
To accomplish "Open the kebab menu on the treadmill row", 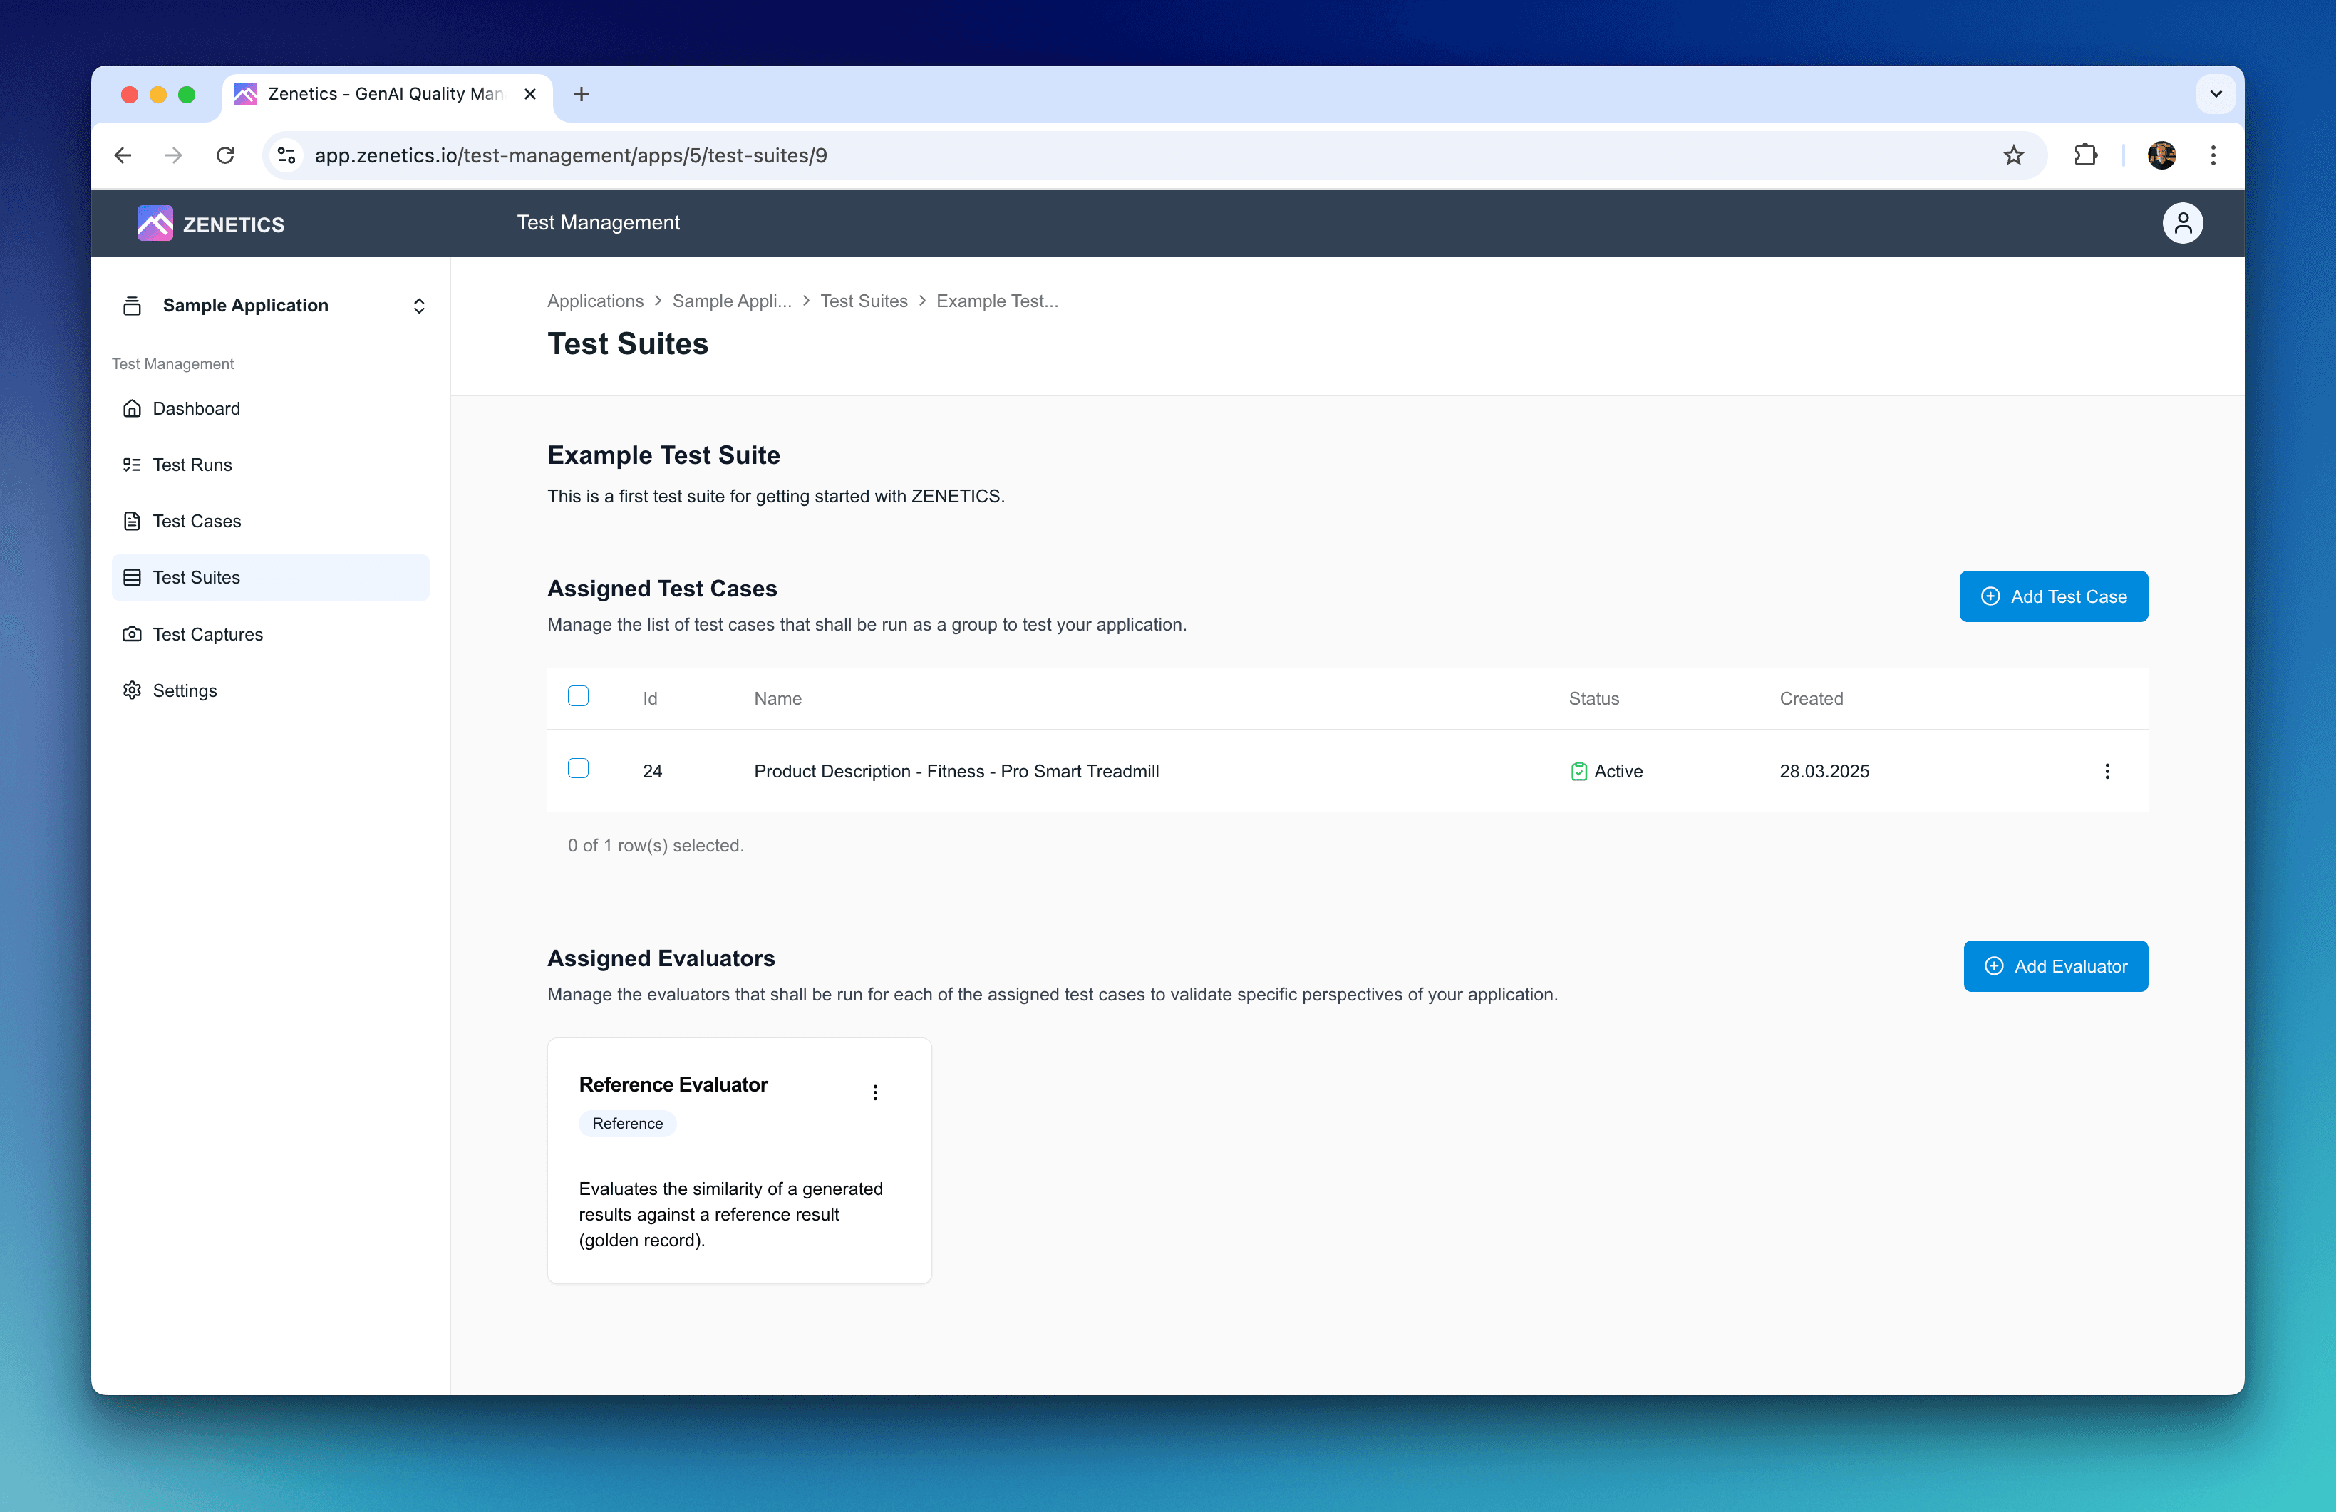I will point(2107,771).
